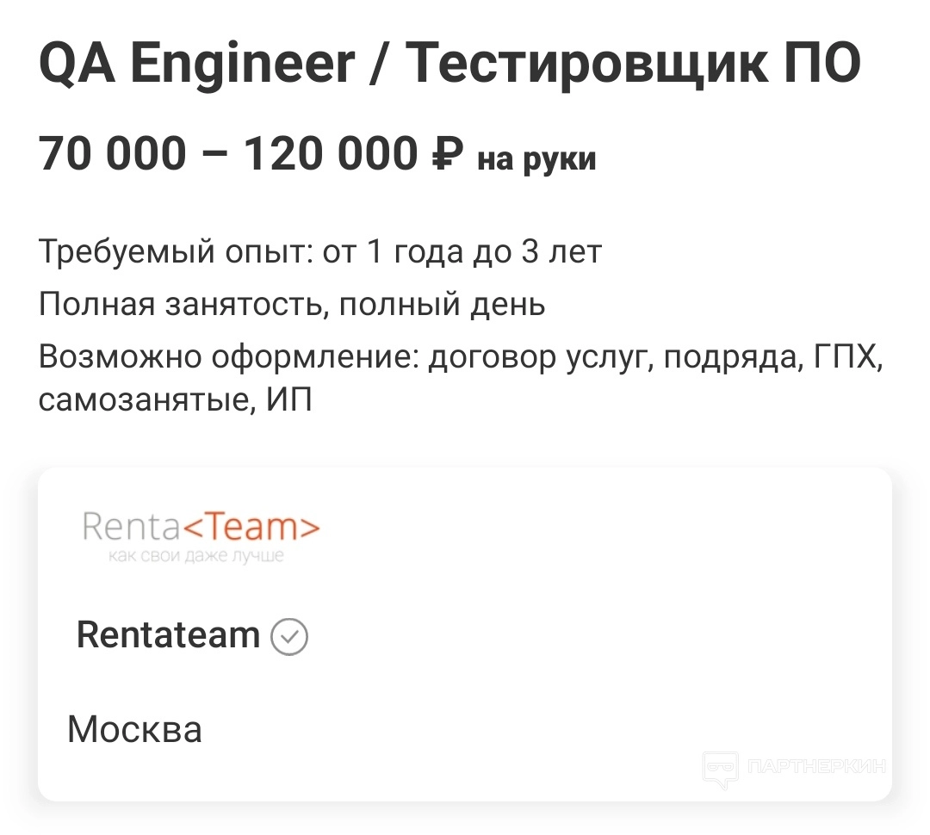
Task: Click the "QA Engineer" words in the title
Action: [196, 64]
